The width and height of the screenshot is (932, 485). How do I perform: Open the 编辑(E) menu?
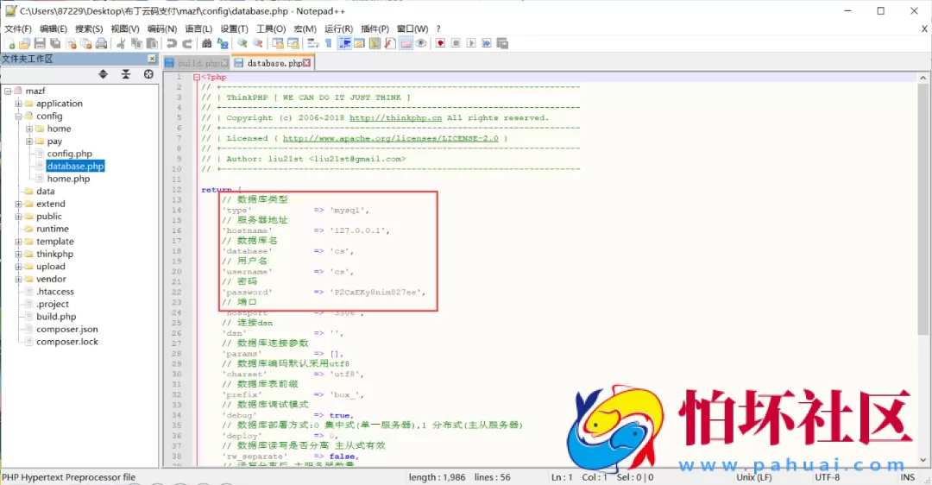[54, 28]
